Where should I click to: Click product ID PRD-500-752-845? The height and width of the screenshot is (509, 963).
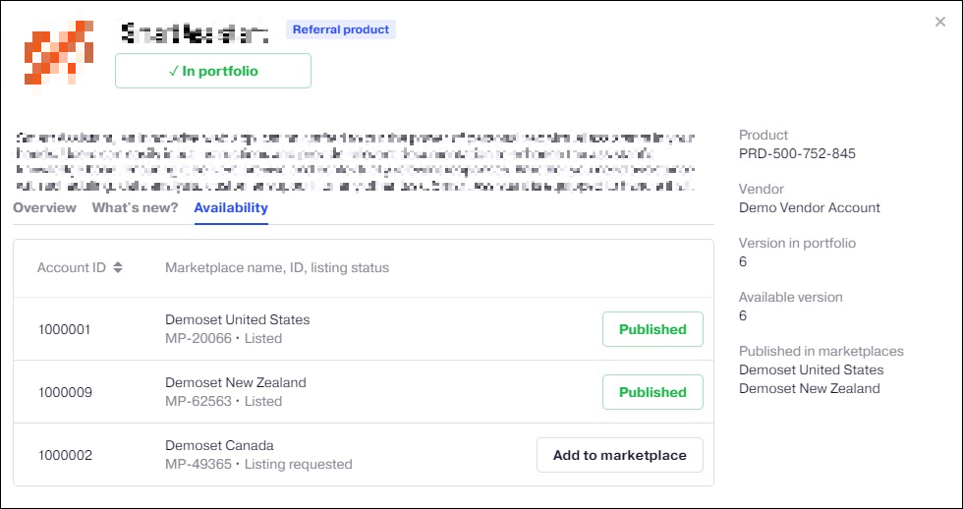click(797, 153)
